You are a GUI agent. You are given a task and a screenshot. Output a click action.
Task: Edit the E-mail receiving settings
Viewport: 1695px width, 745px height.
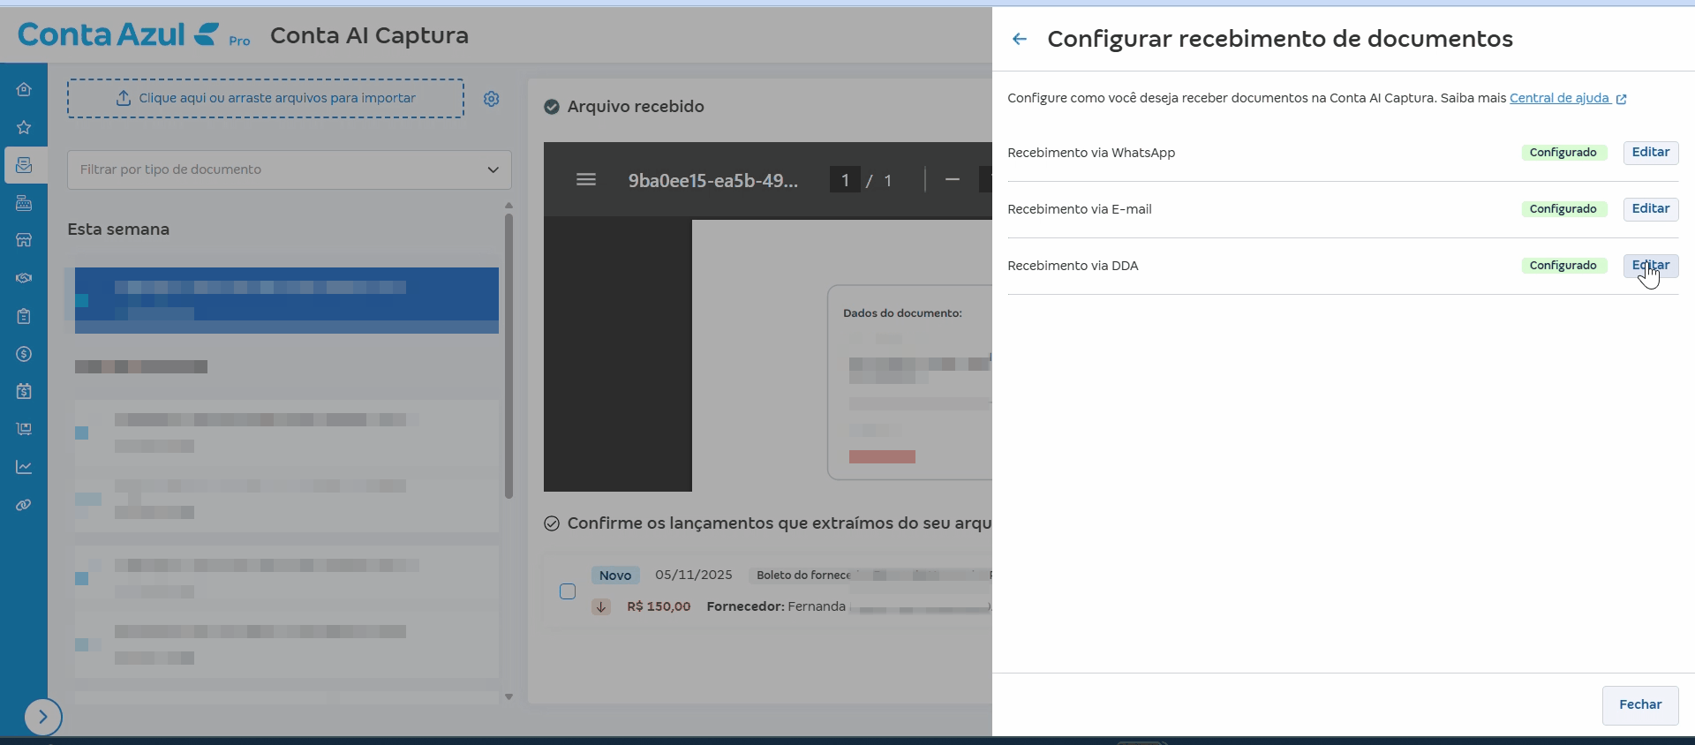click(1650, 209)
